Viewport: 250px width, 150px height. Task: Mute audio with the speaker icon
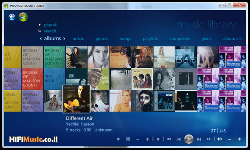click(x=220, y=139)
